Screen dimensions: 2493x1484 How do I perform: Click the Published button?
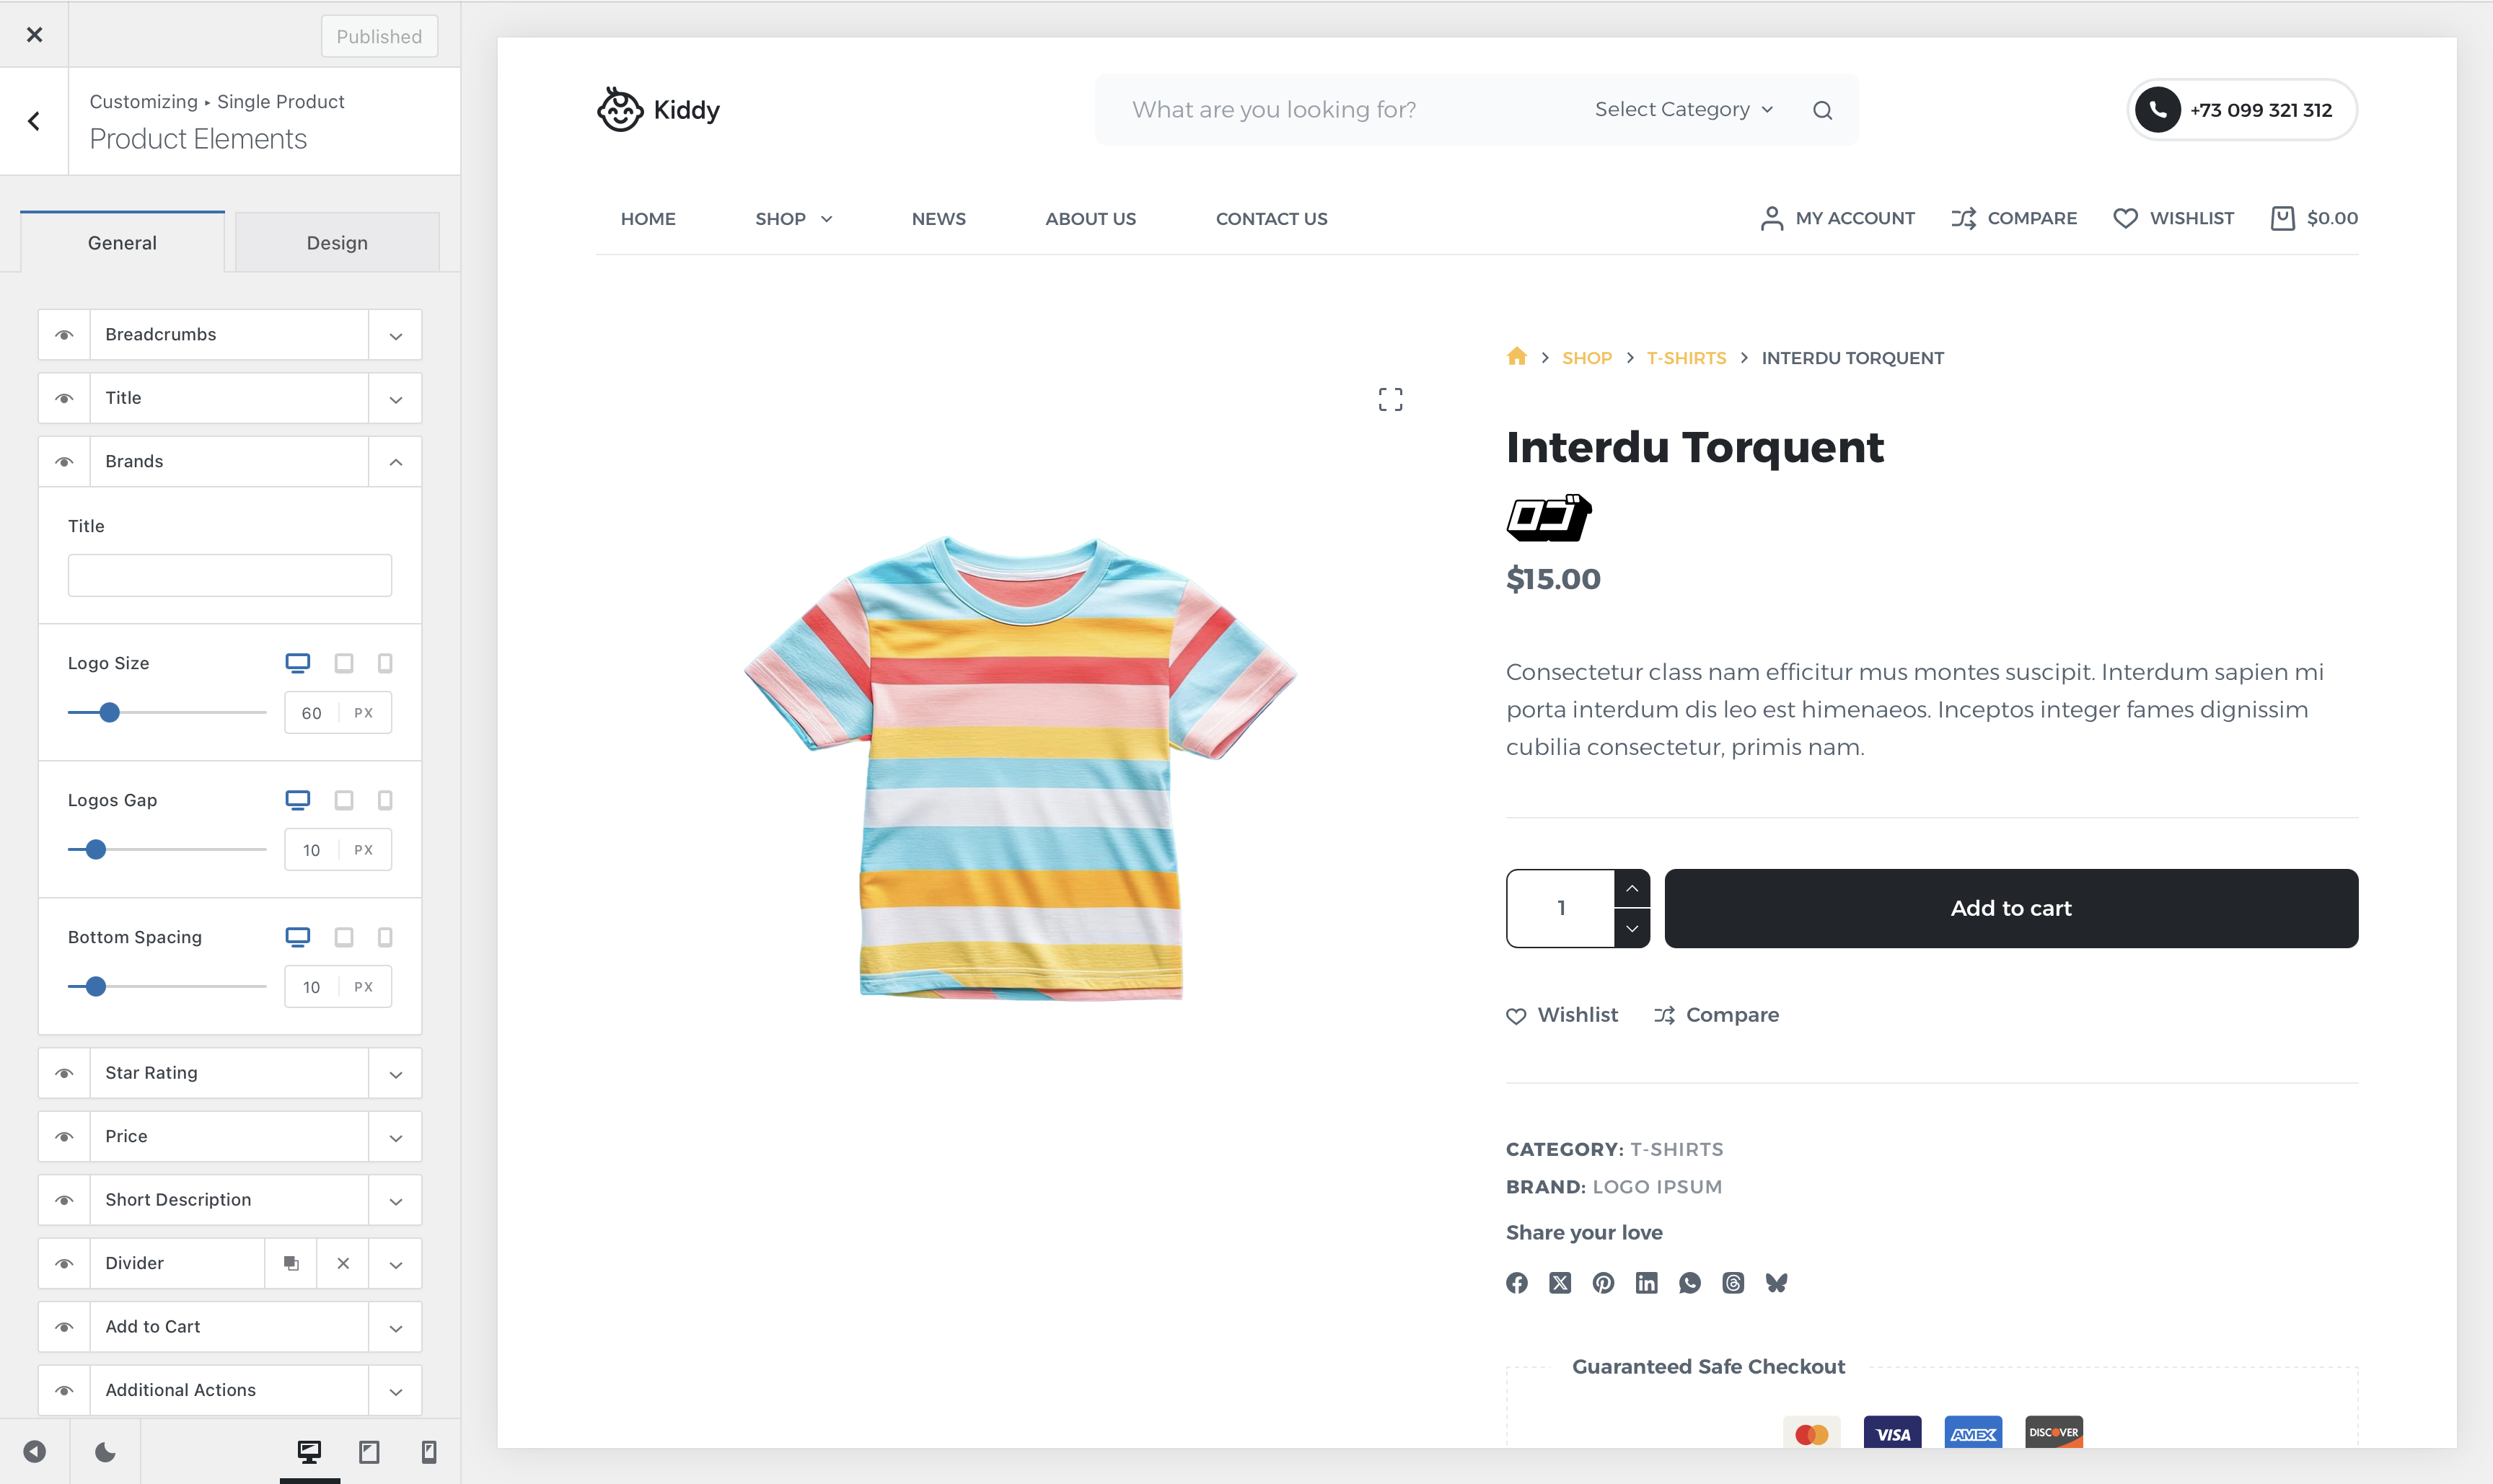379,36
